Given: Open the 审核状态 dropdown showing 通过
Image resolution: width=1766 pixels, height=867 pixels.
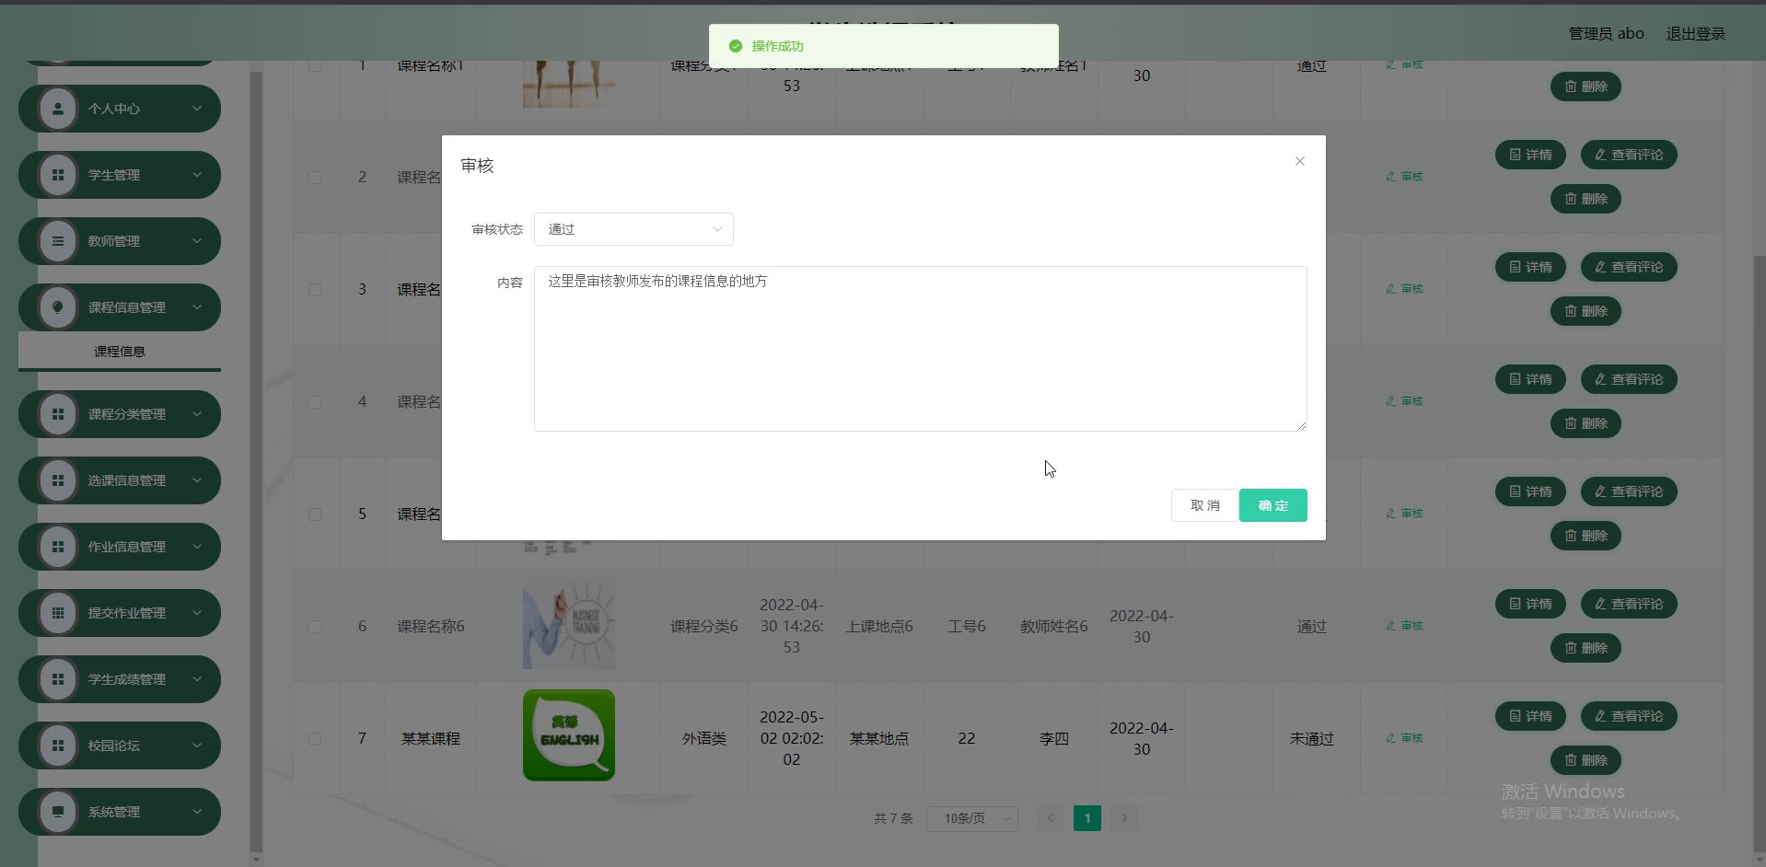Looking at the screenshot, I should [633, 229].
